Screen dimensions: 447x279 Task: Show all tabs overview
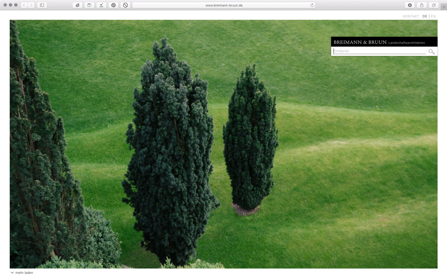(434, 5)
